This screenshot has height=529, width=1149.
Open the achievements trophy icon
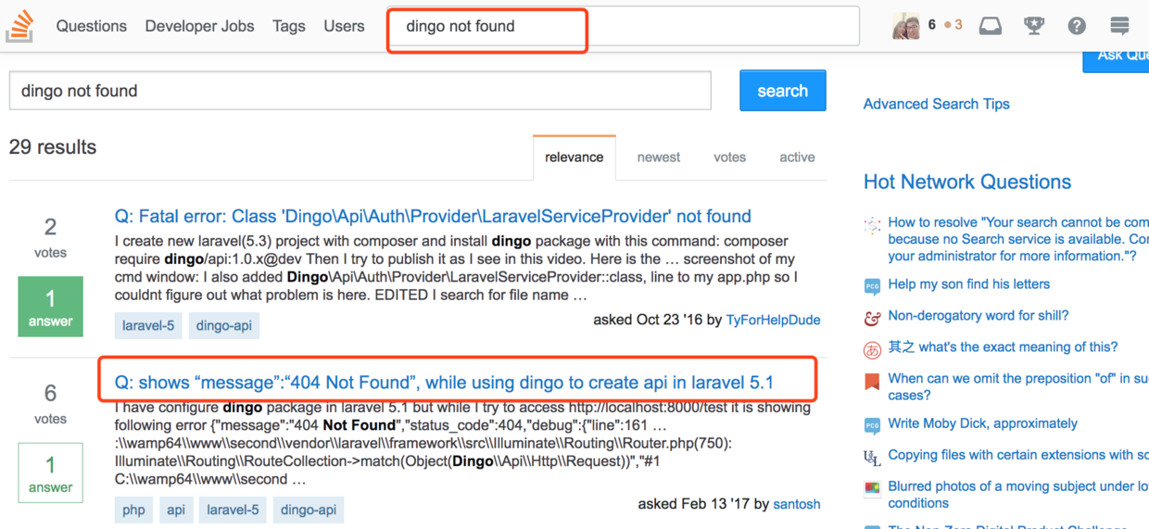click(x=1034, y=26)
